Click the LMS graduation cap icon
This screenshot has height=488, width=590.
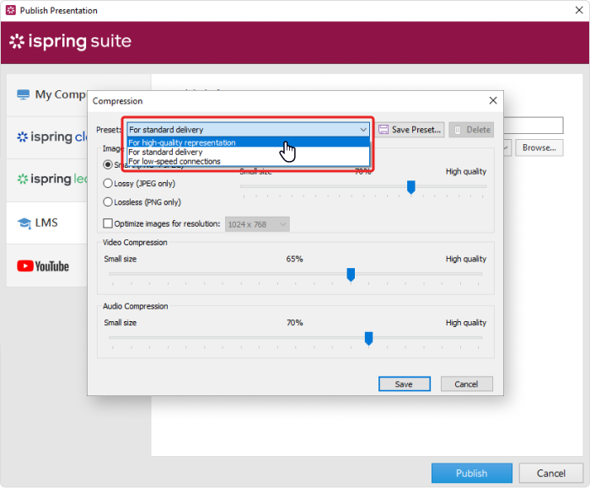click(x=24, y=223)
